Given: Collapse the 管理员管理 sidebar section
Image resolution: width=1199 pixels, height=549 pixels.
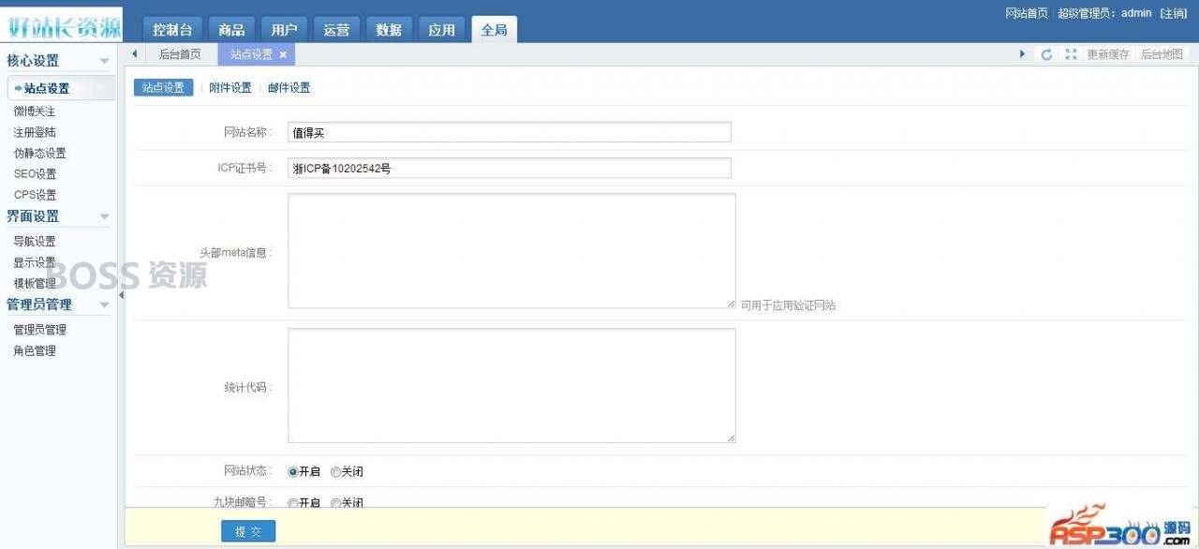Looking at the screenshot, I should (104, 304).
